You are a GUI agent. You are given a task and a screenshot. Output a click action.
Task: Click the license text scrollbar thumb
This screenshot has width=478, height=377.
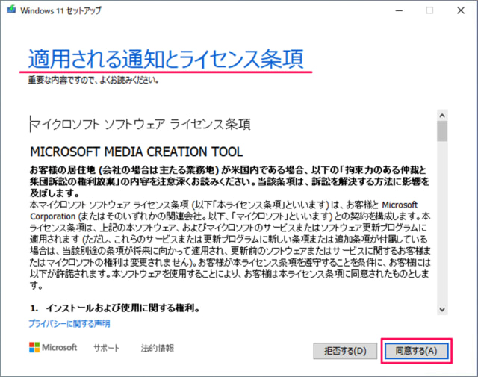pos(442,131)
